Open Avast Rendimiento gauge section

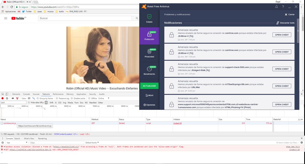(x=149, y=70)
